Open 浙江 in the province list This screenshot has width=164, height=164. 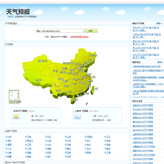[89, 141]
